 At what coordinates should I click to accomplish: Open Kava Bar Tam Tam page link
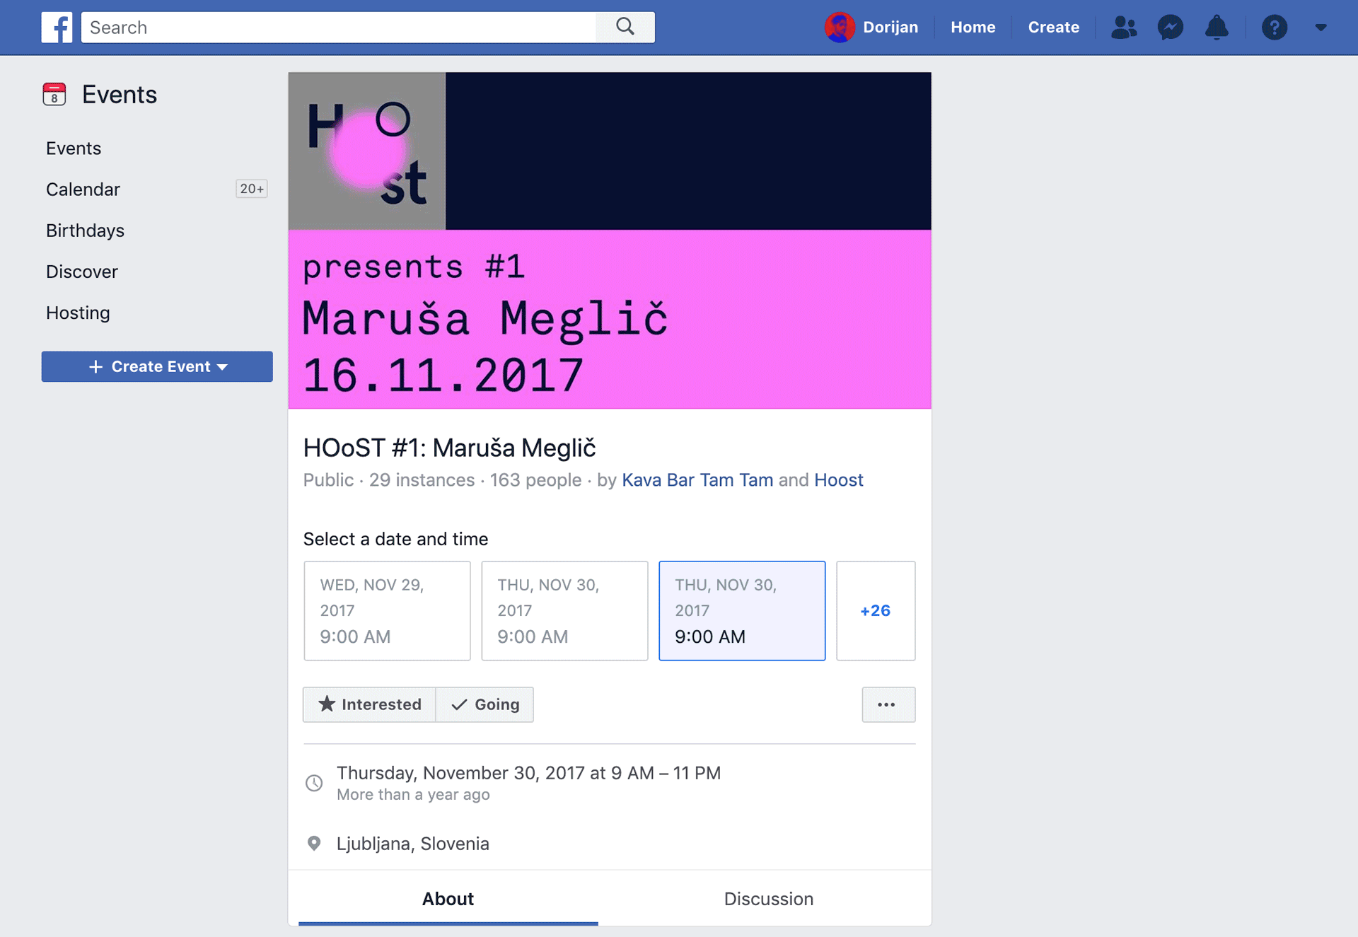tap(697, 480)
